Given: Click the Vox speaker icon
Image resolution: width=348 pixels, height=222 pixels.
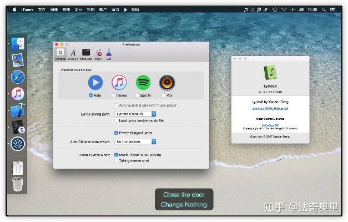Looking at the screenshot, I should (x=167, y=83).
